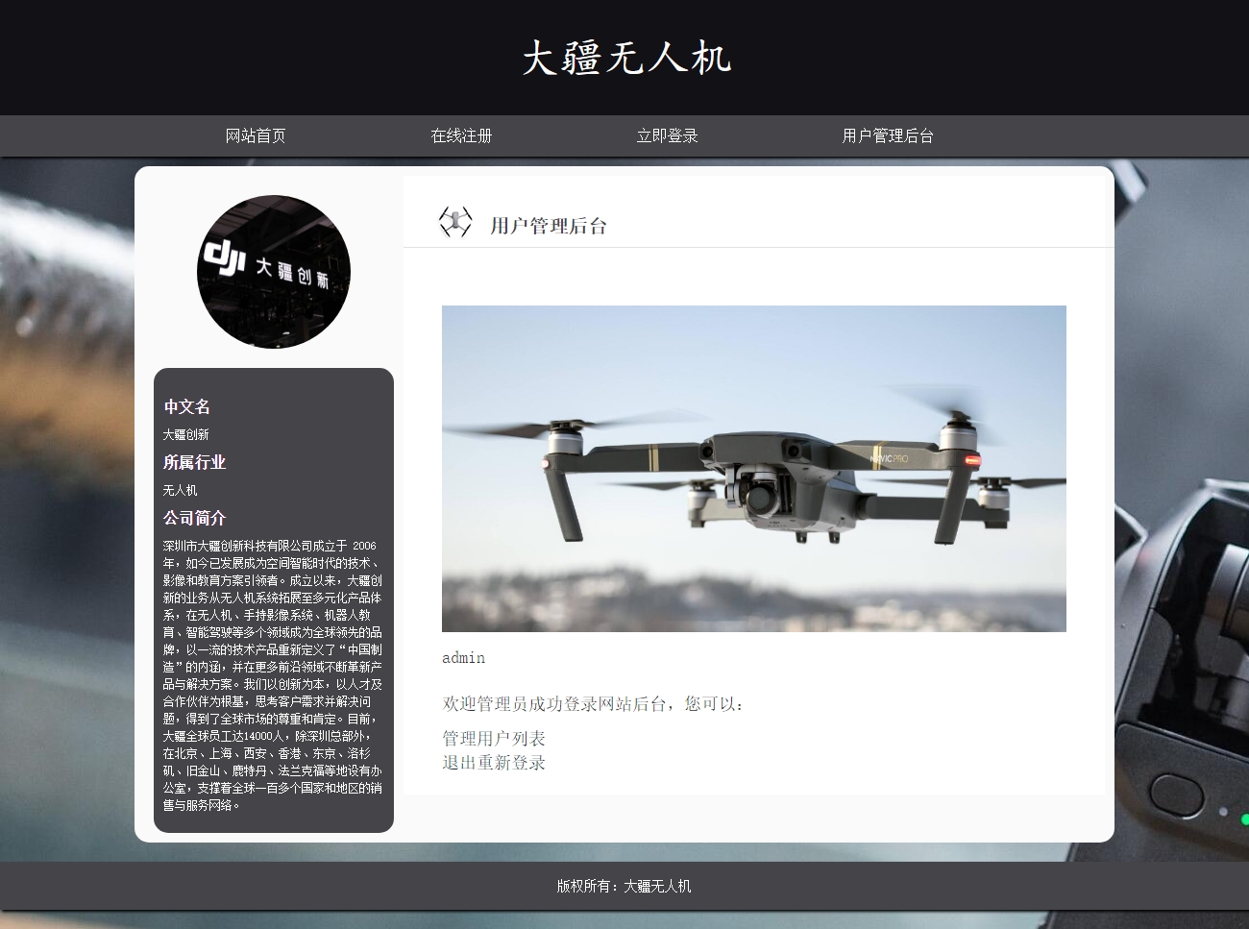The width and height of the screenshot is (1249, 929).
Task: Click the company description paragraph starting 深圳市大疆创新
Action: tap(273, 675)
